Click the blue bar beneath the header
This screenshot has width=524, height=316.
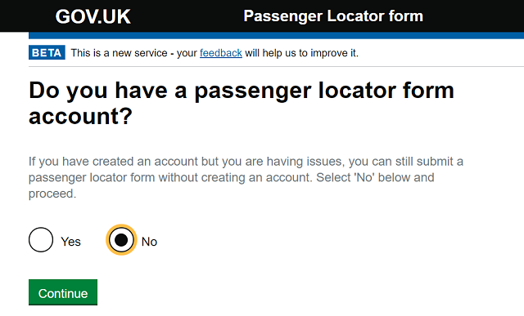tap(277, 36)
